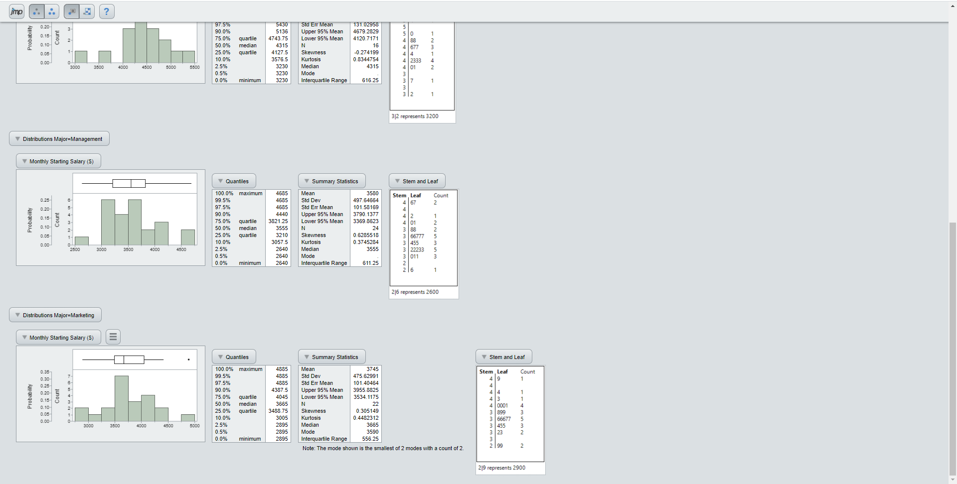Open the hamburger menu beside Marketing salary title

pos(113,337)
